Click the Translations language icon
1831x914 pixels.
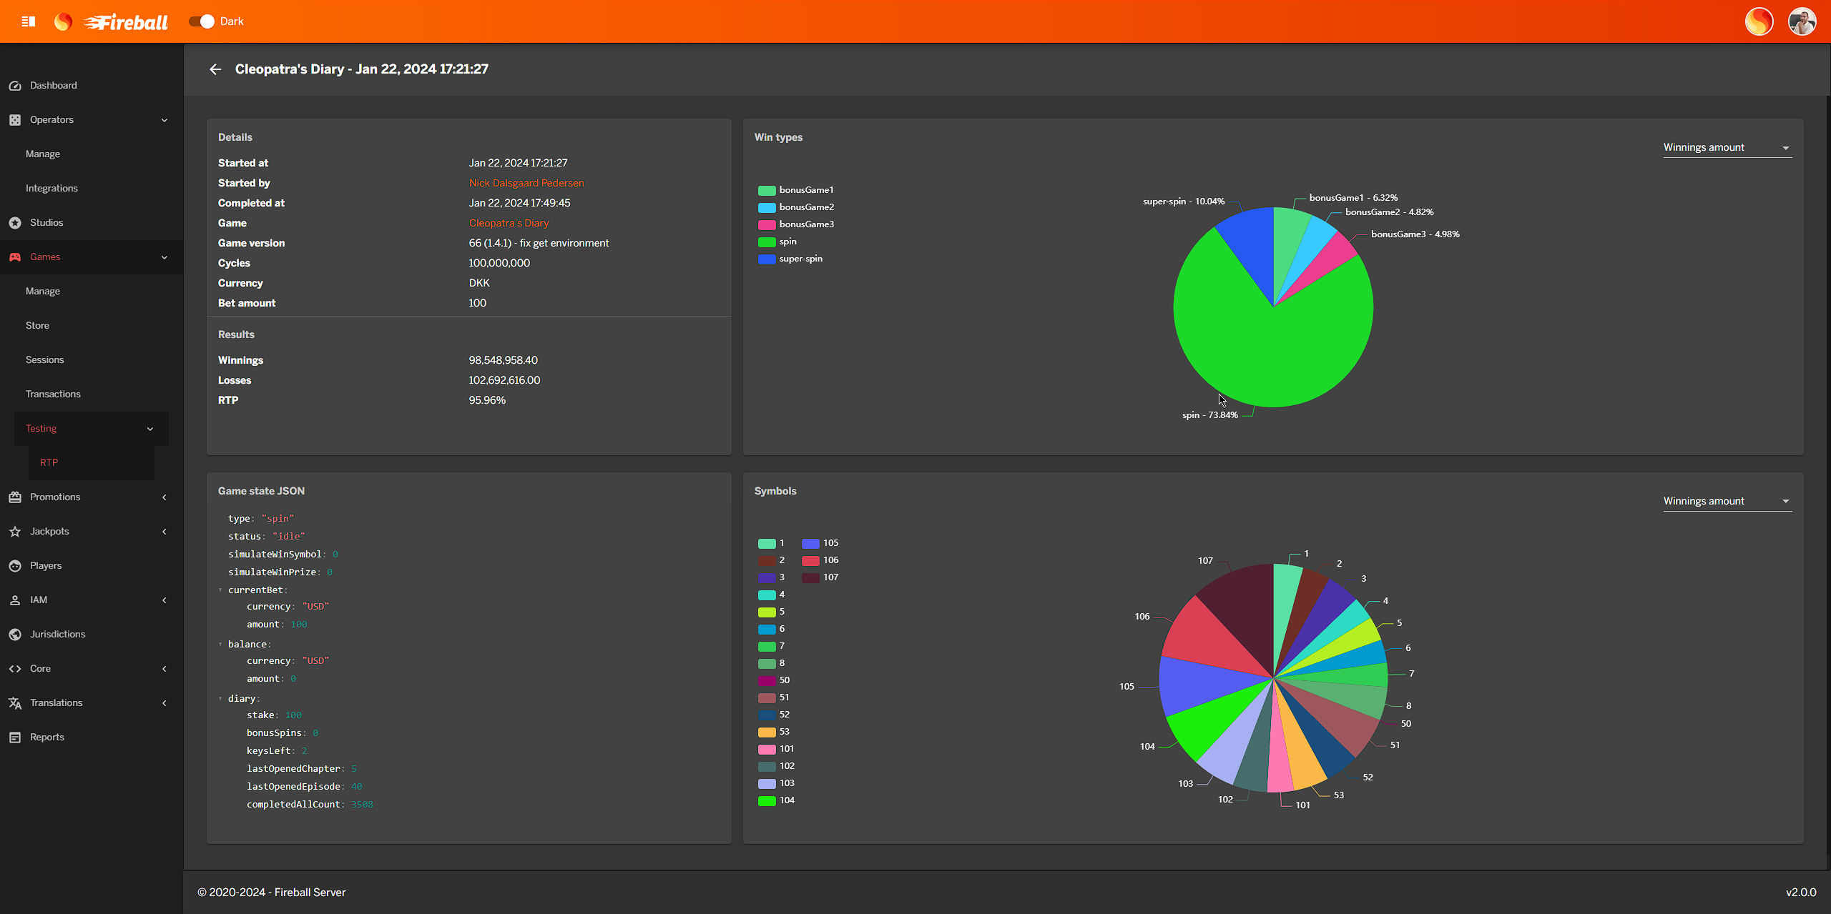pyautogui.click(x=15, y=703)
